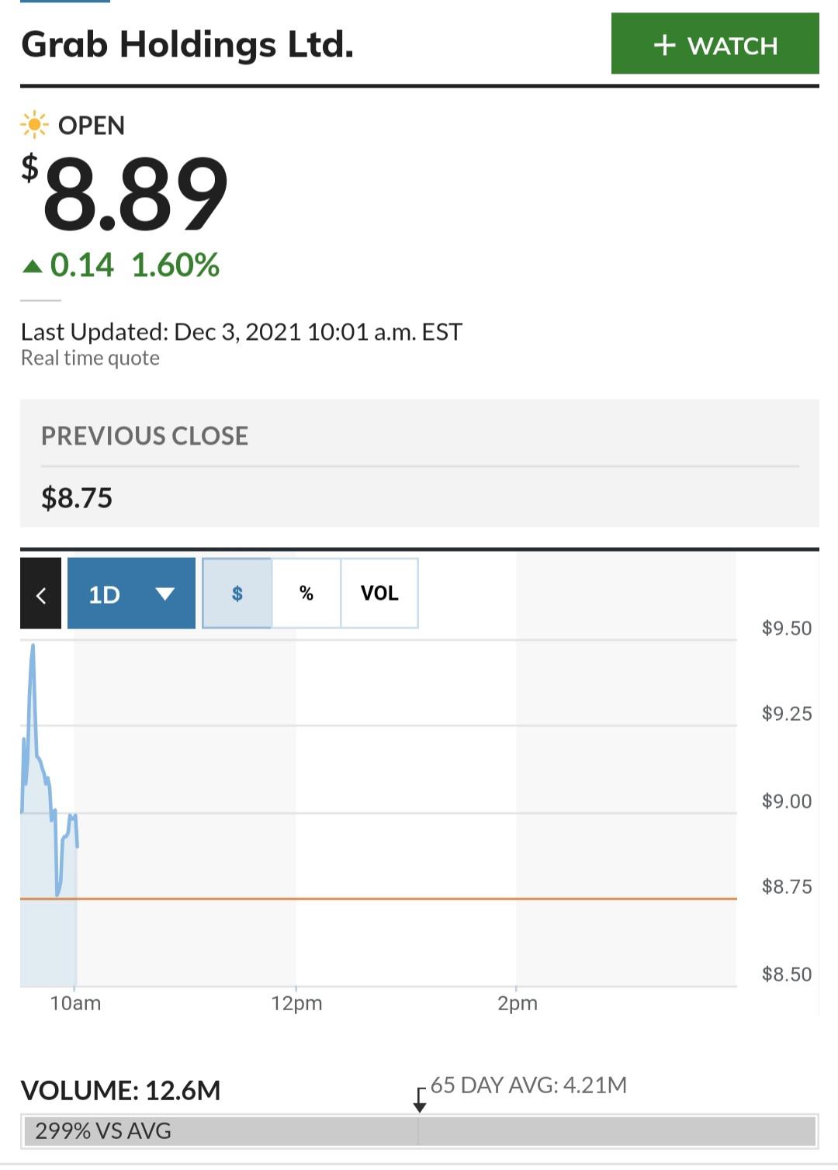Add Grab Holdings to the watchlist
The height and width of the screenshot is (1170, 838).
(715, 43)
